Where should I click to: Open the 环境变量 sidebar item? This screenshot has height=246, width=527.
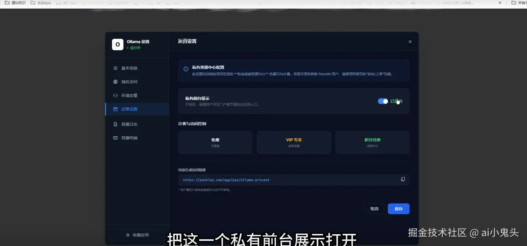137,95
